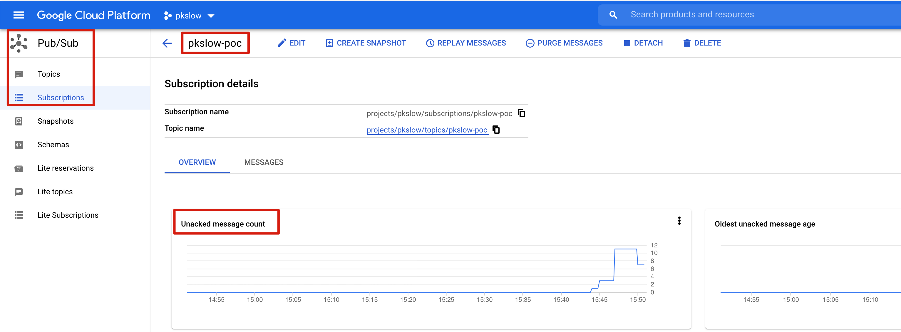The image size is (901, 332).
Task: Click the Subscription name label
Action: click(197, 112)
